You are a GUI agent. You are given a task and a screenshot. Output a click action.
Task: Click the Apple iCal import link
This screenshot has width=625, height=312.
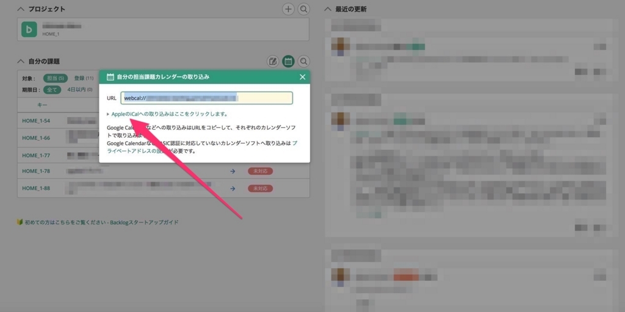tap(170, 114)
